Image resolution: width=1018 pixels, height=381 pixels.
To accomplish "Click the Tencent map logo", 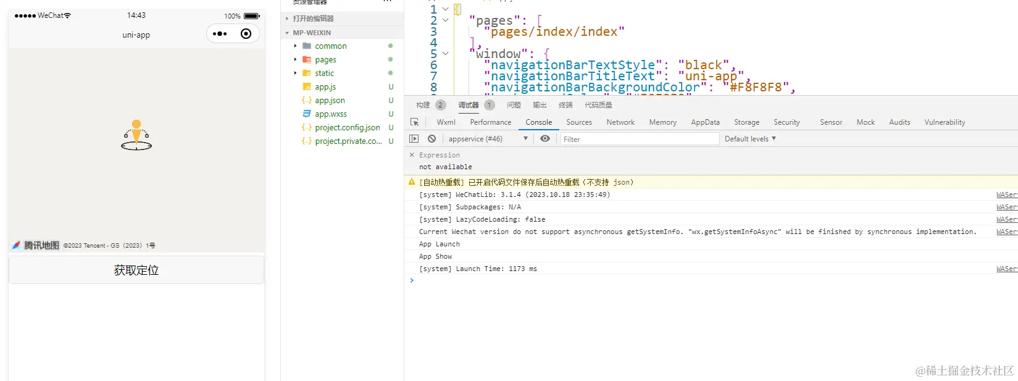I will coord(35,245).
